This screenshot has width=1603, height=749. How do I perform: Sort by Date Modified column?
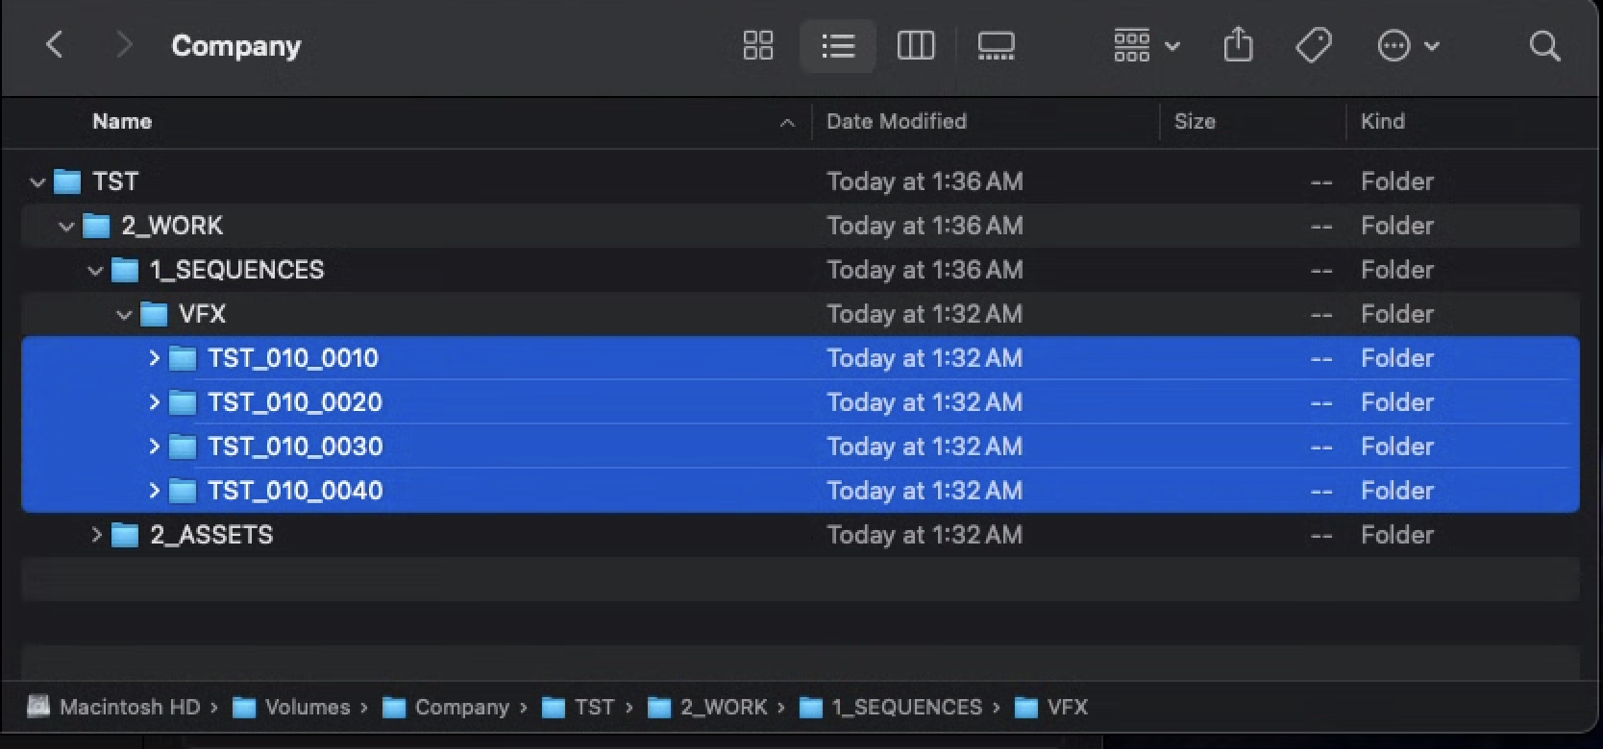tap(896, 121)
